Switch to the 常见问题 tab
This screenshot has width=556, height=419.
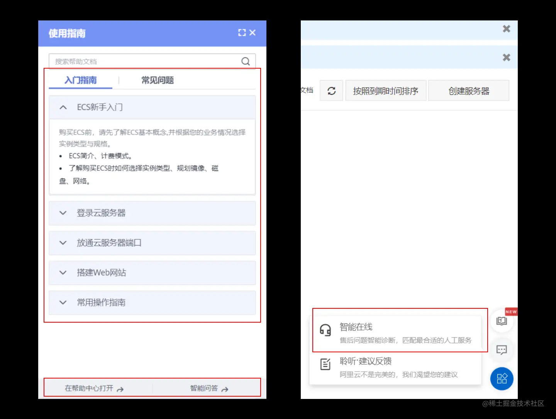tap(158, 80)
